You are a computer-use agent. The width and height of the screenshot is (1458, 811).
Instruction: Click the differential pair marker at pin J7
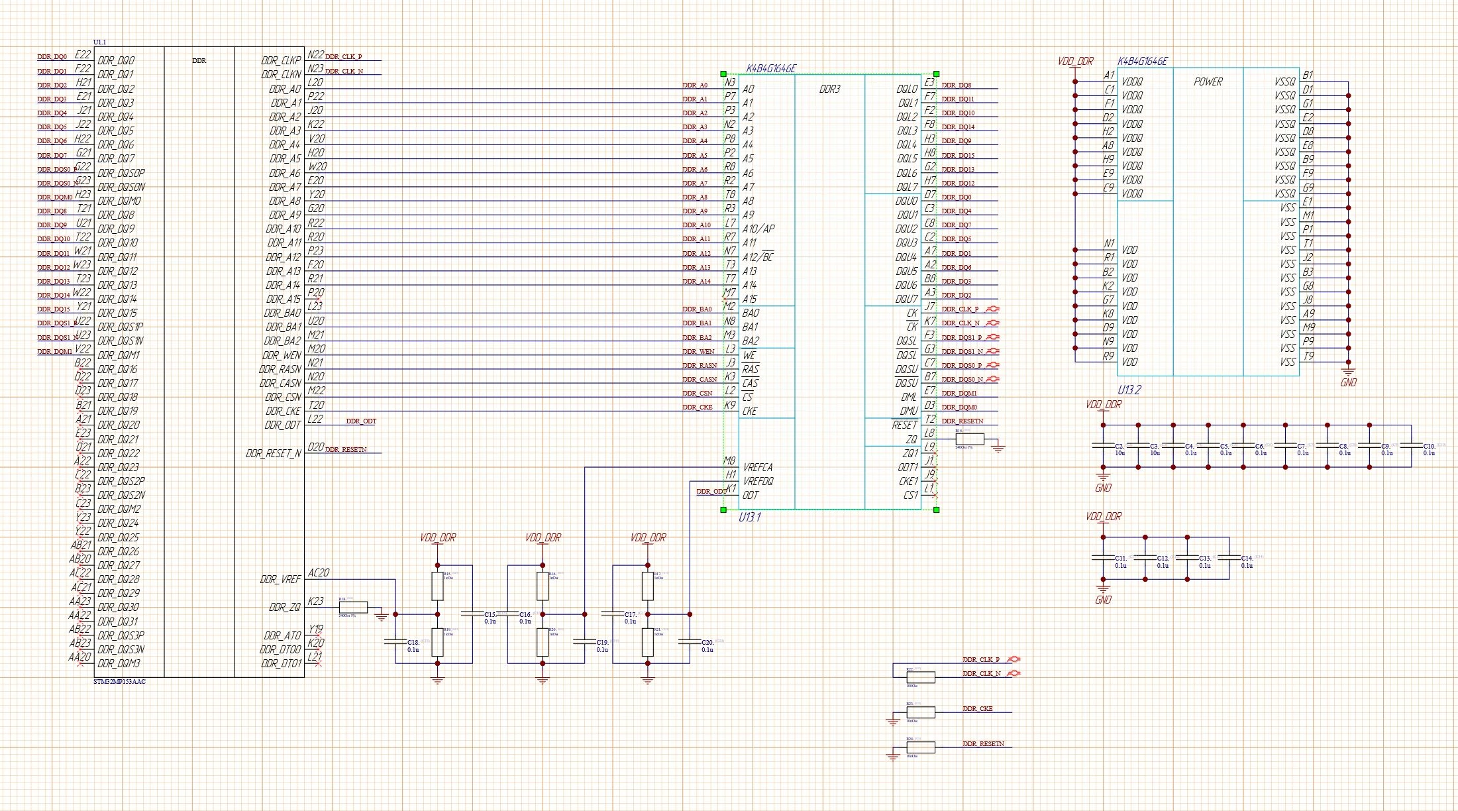[992, 309]
